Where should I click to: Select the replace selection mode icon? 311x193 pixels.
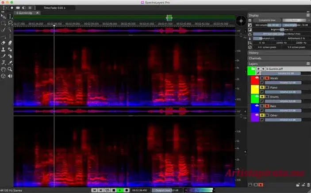12,8
